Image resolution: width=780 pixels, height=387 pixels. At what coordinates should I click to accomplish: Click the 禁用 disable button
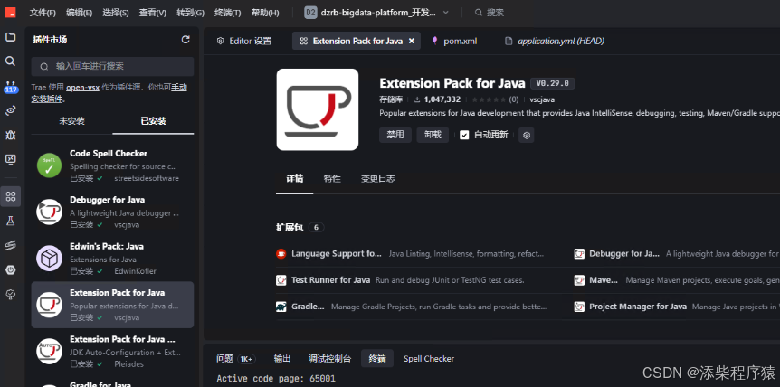[x=395, y=135]
